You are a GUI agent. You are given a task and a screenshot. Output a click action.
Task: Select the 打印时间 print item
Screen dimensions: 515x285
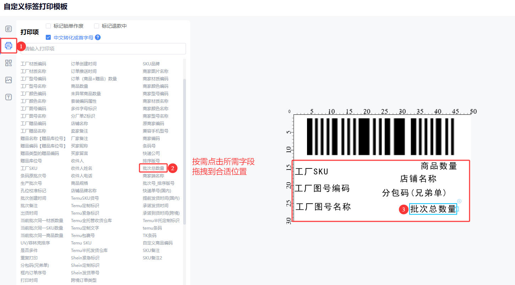[x=29, y=280]
